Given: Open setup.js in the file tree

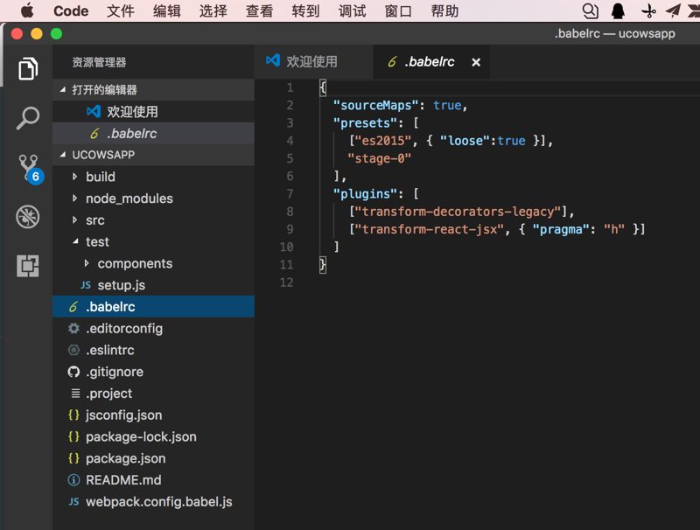Looking at the screenshot, I should click(x=154, y=285).
